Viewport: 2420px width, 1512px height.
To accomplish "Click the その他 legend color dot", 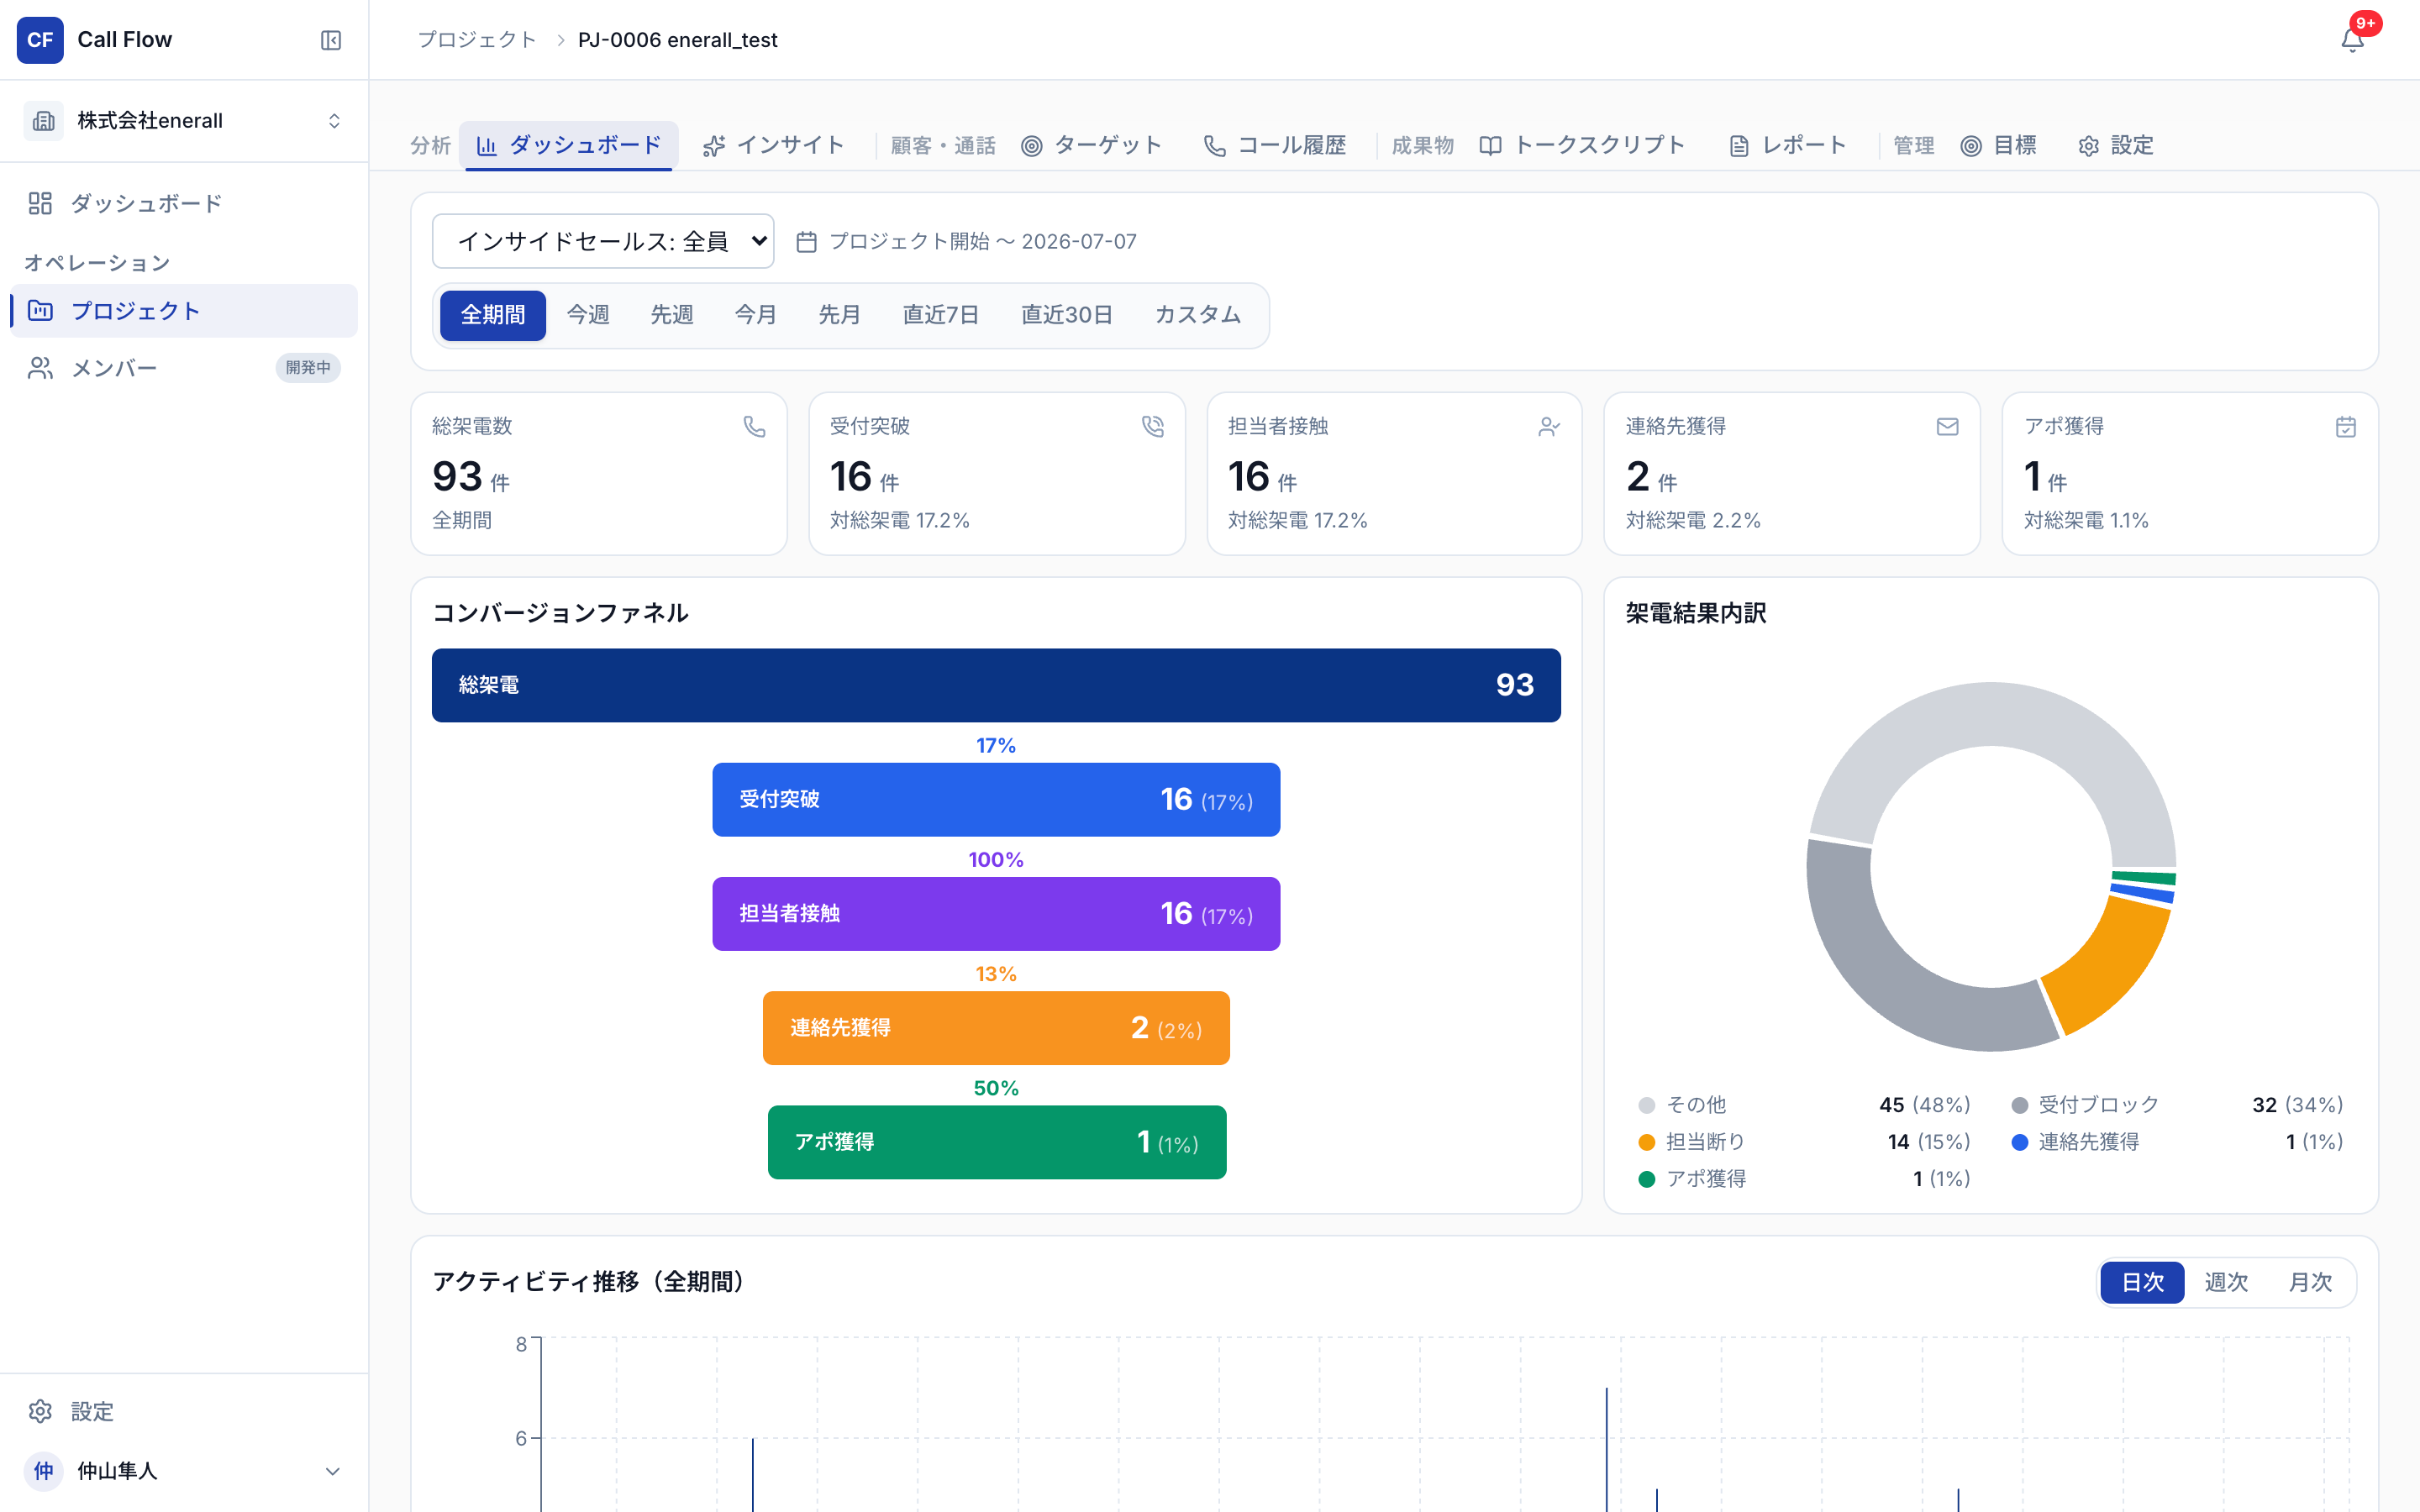I will click(x=1646, y=1105).
